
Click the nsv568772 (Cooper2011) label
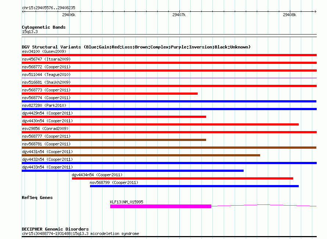tap(46, 67)
